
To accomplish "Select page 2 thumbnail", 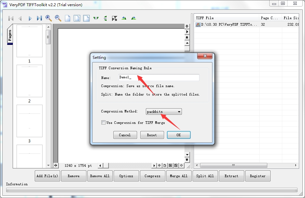I will coord(29,81).
